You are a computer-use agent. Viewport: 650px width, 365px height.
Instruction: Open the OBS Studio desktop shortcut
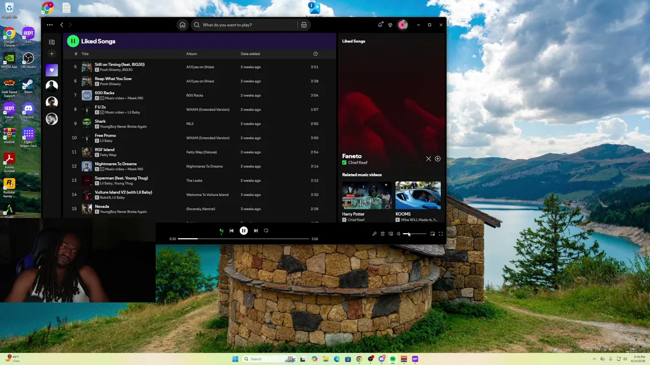tap(28, 61)
